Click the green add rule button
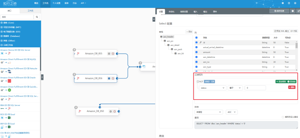The width and height of the screenshot is (300, 138). [281, 82]
